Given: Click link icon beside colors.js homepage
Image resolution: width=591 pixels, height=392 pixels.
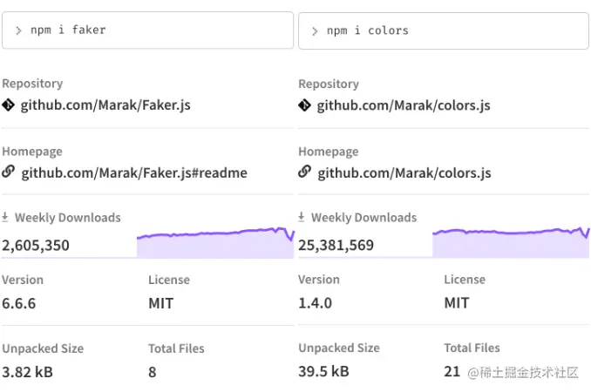Looking at the screenshot, I should tap(304, 172).
